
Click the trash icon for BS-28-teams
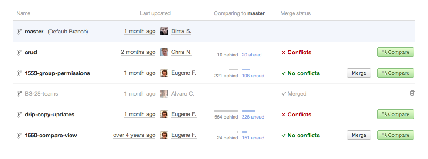pyautogui.click(x=412, y=93)
